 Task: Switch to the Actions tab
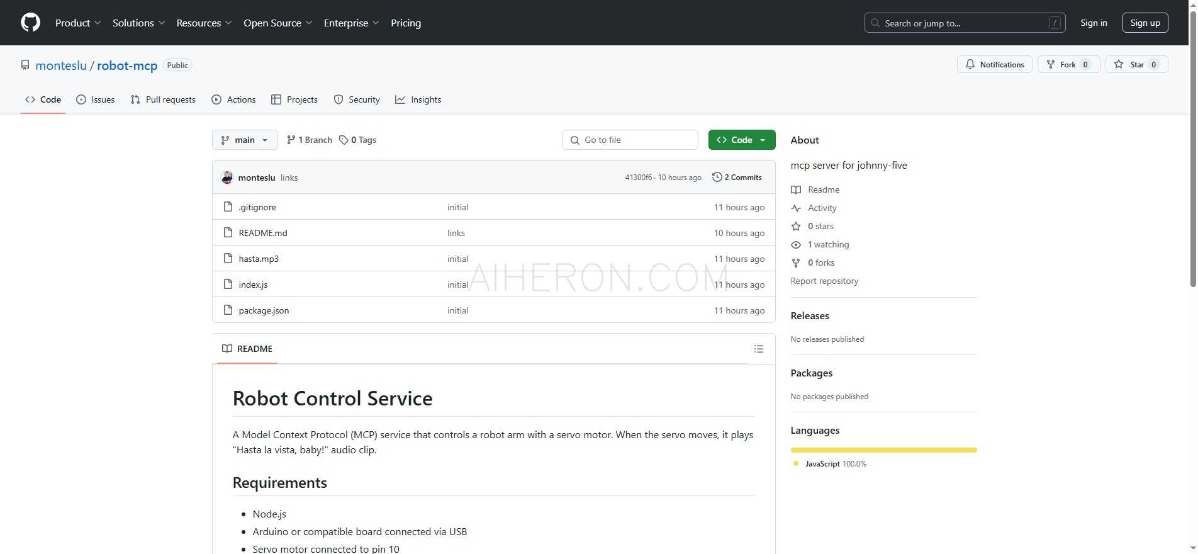(233, 99)
